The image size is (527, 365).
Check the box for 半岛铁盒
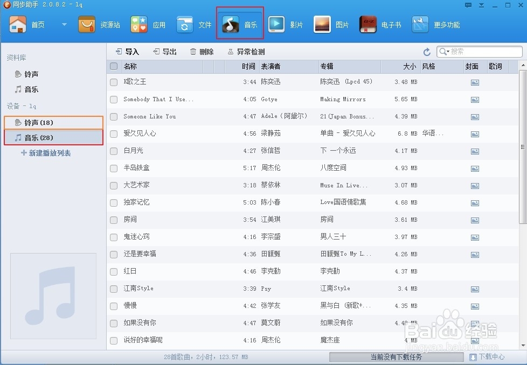[114, 168]
